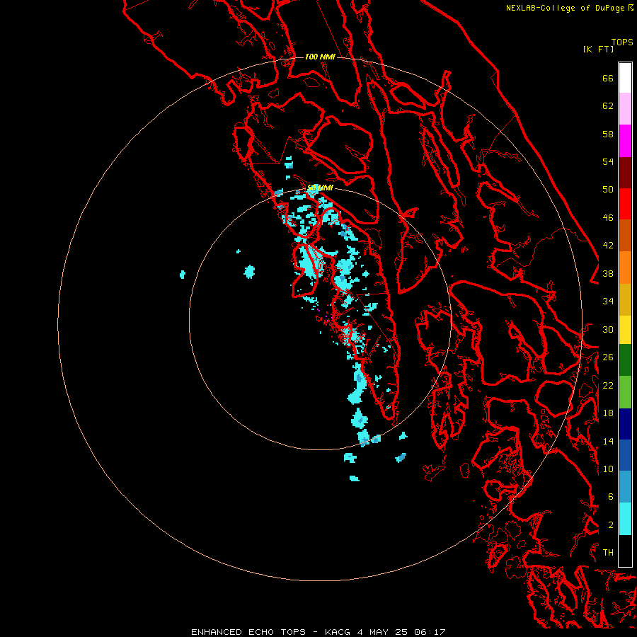
Task: Click the orange 38 K FT legend swatch
Action: coord(625,268)
